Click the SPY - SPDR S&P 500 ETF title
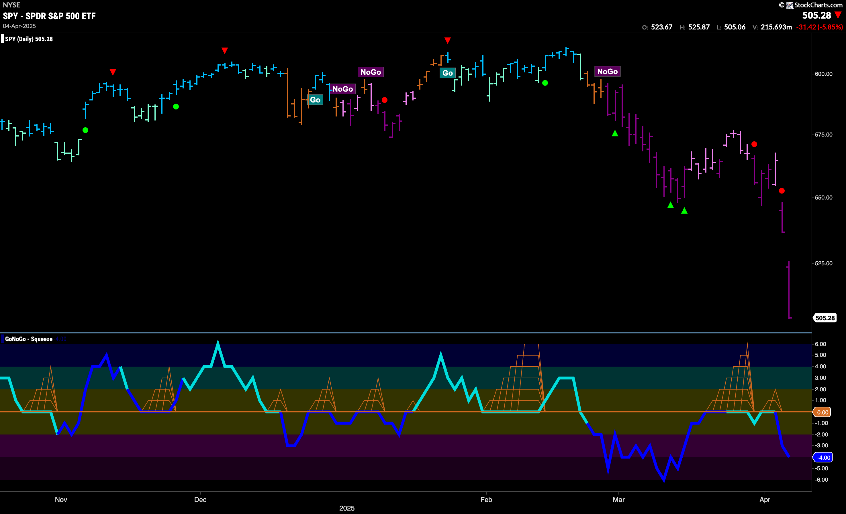The width and height of the screenshot is (846, 514). [x=49, y=16]
